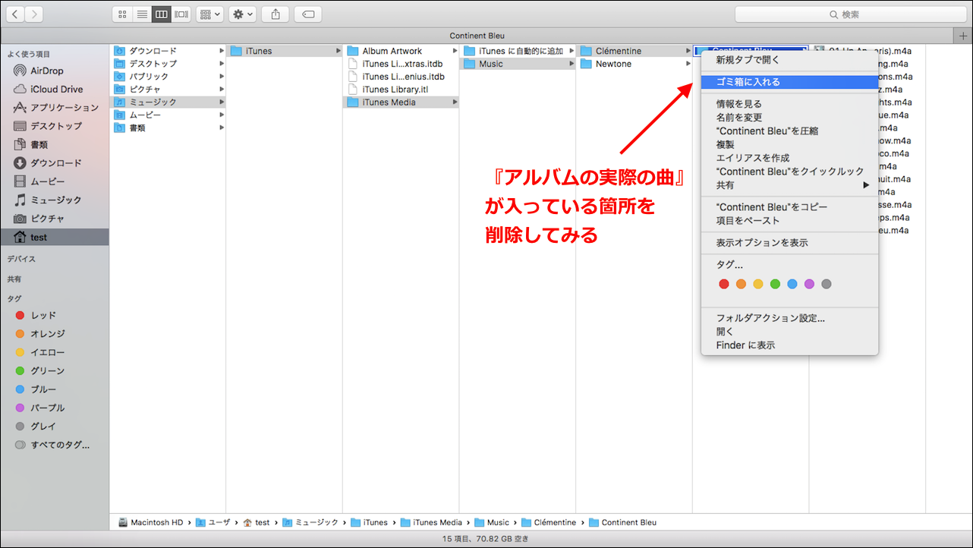Add a new tab with plus button
The width and height of the screenshot is (973, 548).
964,36
